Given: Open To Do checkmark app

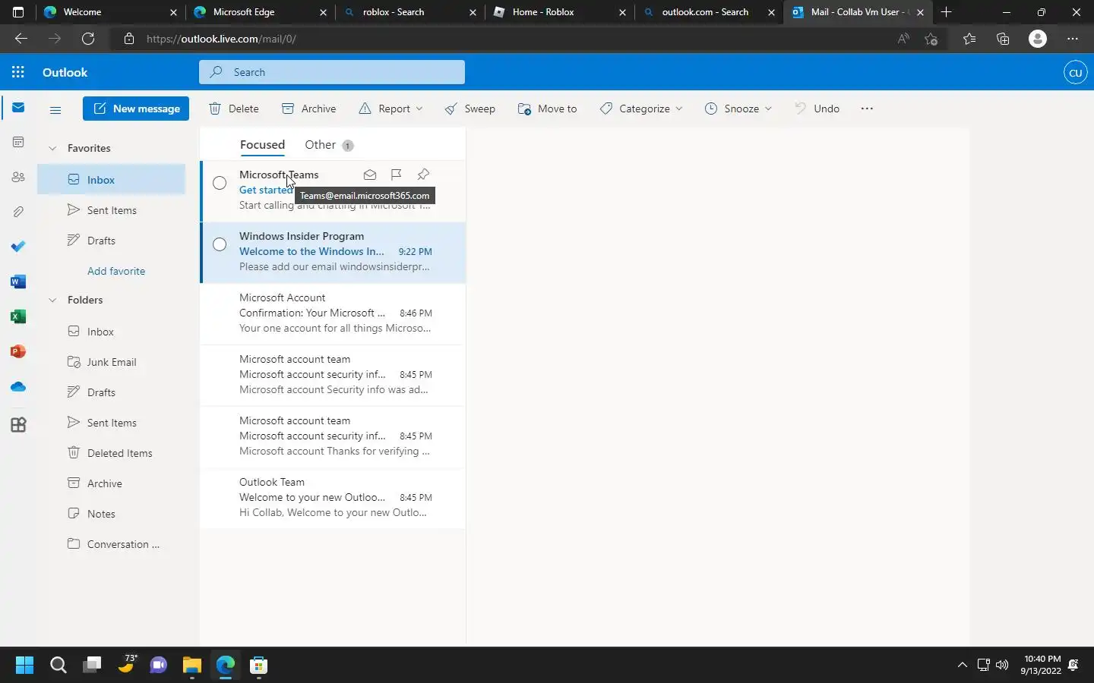Looking at the screenshot, I should click(x=18, y=247).
